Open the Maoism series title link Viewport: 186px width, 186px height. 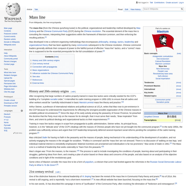tap(163, 31)
